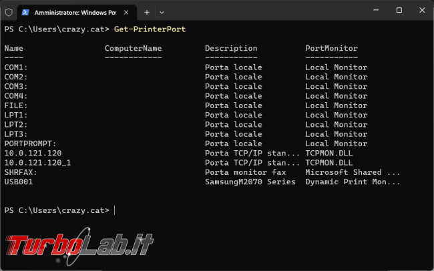Minimize the terminal window
The width and height of the screenshot is (434, 271).
(376, 10)
